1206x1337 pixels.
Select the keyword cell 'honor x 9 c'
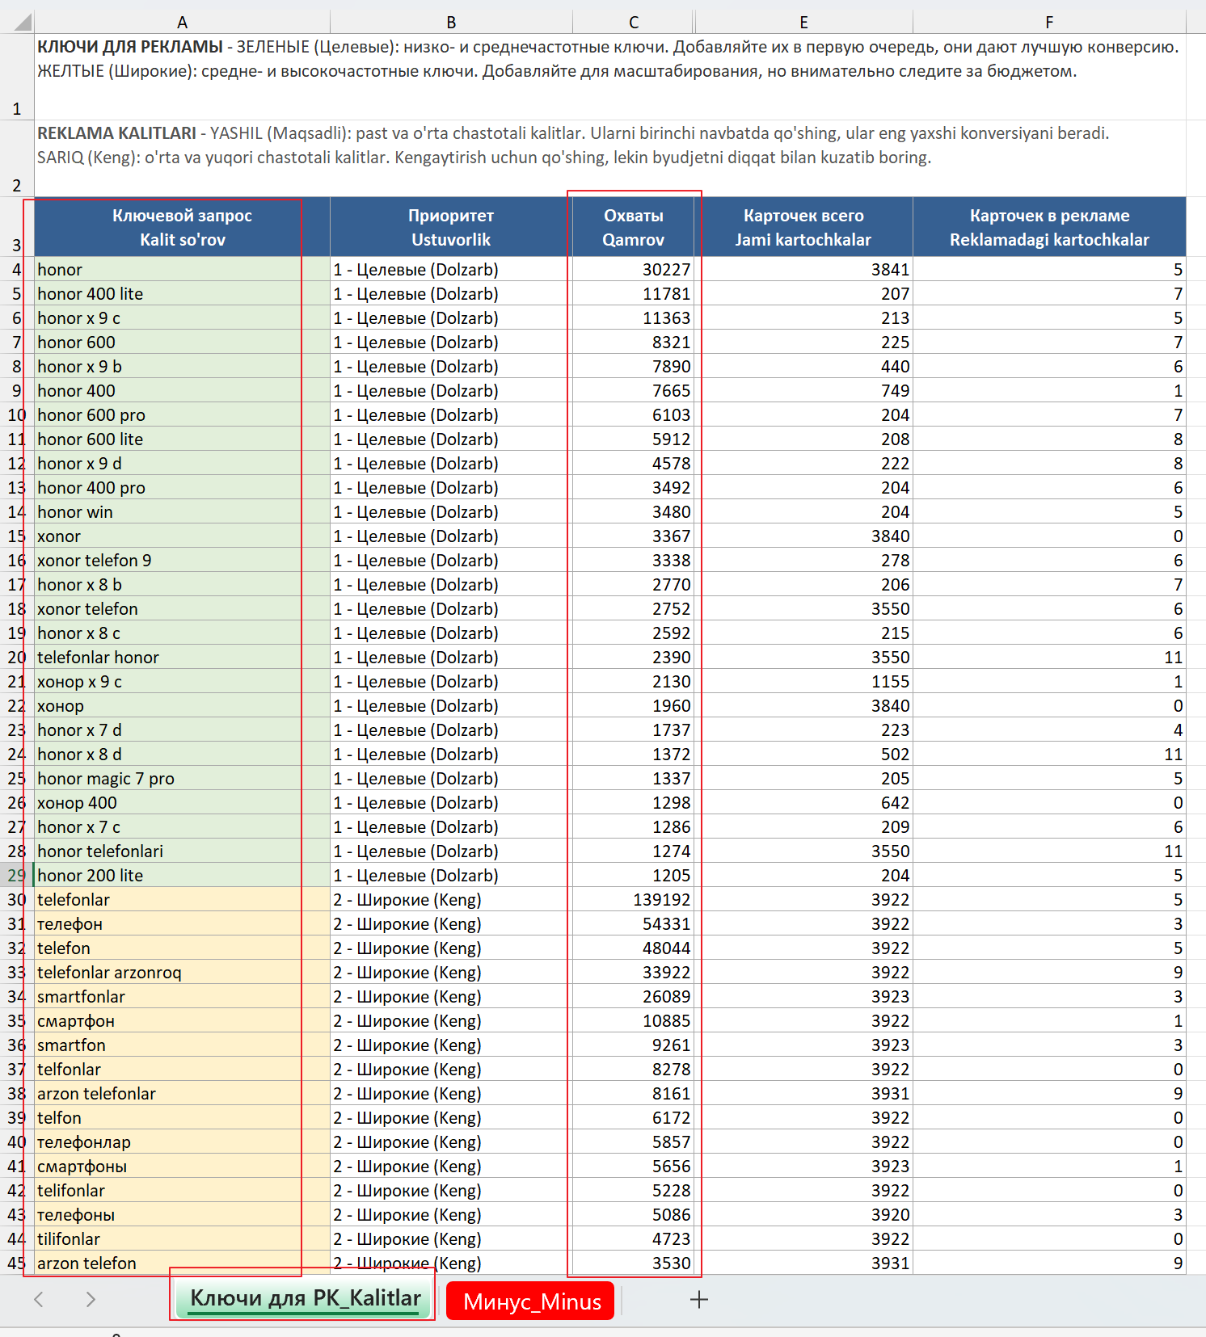182,317
